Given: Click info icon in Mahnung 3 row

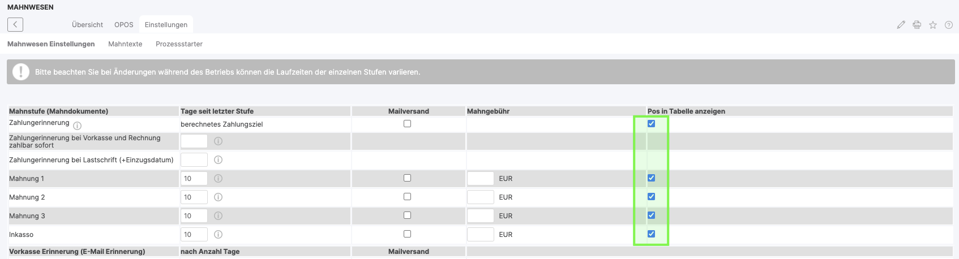Looking at the screenshot, I should (219, 216).
